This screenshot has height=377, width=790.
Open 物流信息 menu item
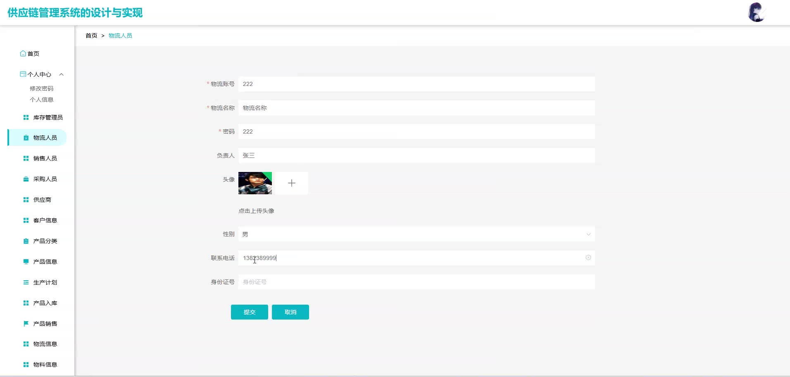pos(45,344)
